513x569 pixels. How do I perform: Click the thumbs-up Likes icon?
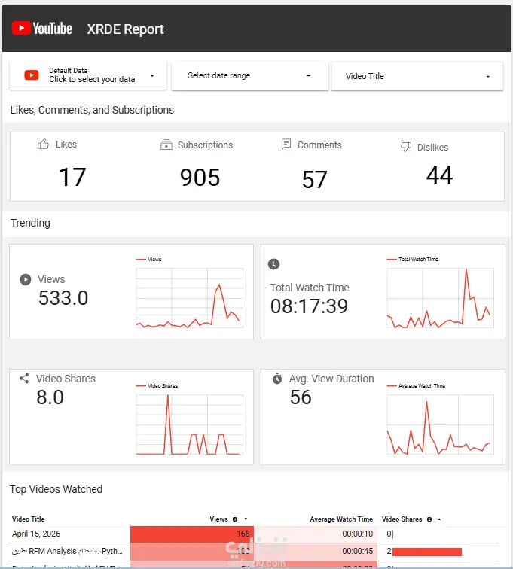43,144
